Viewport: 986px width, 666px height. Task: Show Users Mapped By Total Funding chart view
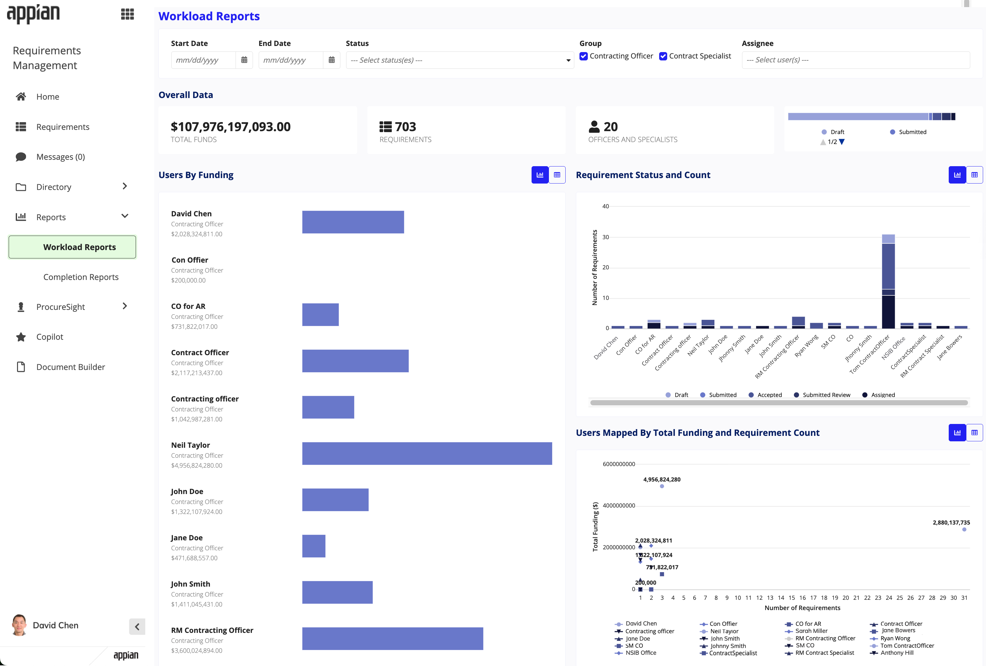pyautogui.click(x=957, y=433)
